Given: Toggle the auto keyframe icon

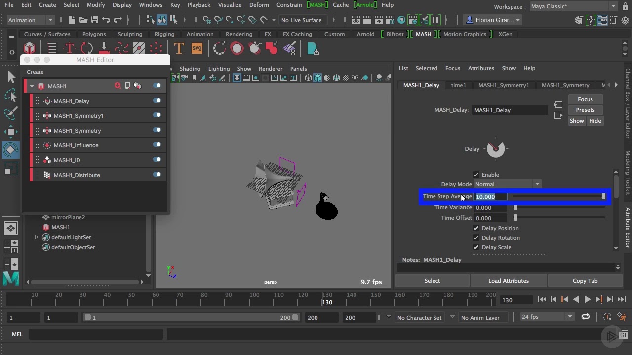Looking at the screenshot, I should [x=607, y=317].
